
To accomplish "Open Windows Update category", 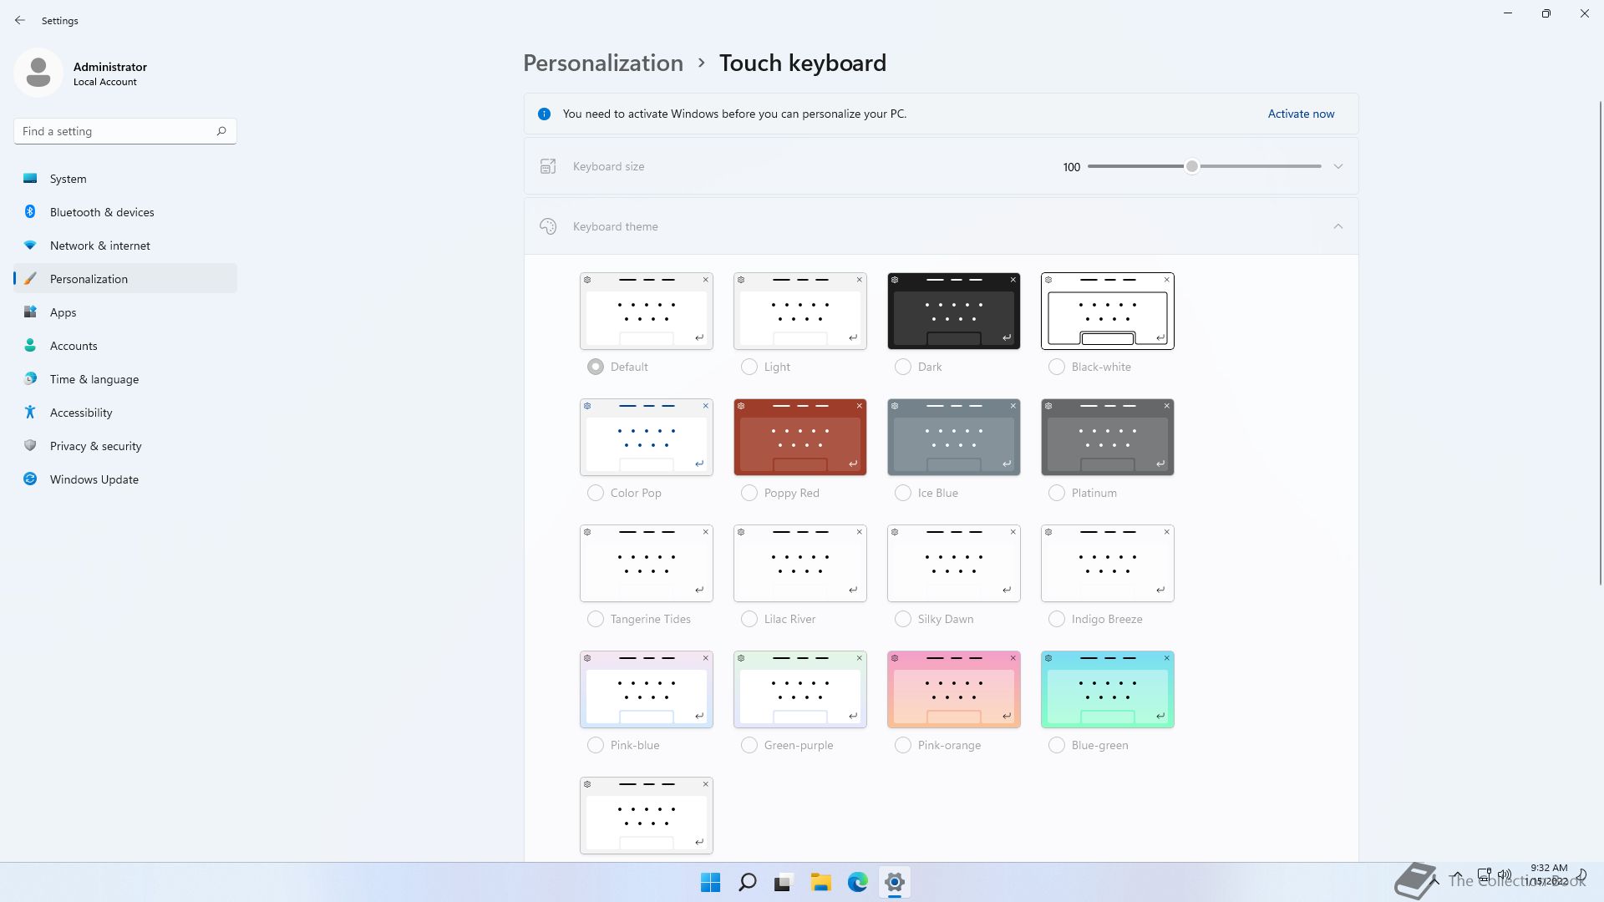I will [x=125, y=479].
